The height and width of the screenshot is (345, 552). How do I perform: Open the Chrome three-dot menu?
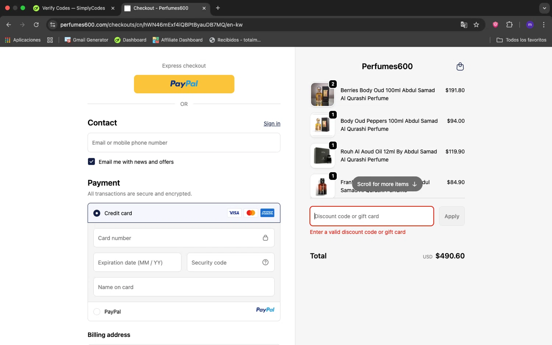(544, 25)
